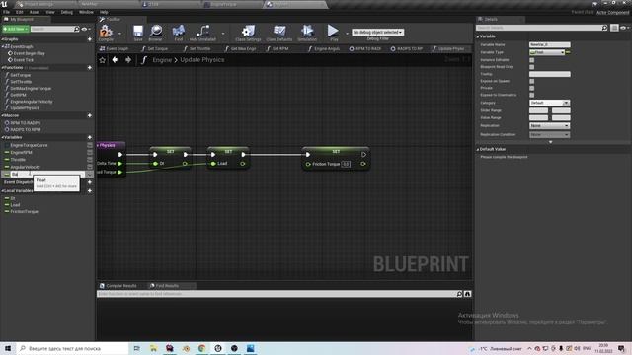
Task: Open the Compiler Results tab
Action: pos(118,286)
